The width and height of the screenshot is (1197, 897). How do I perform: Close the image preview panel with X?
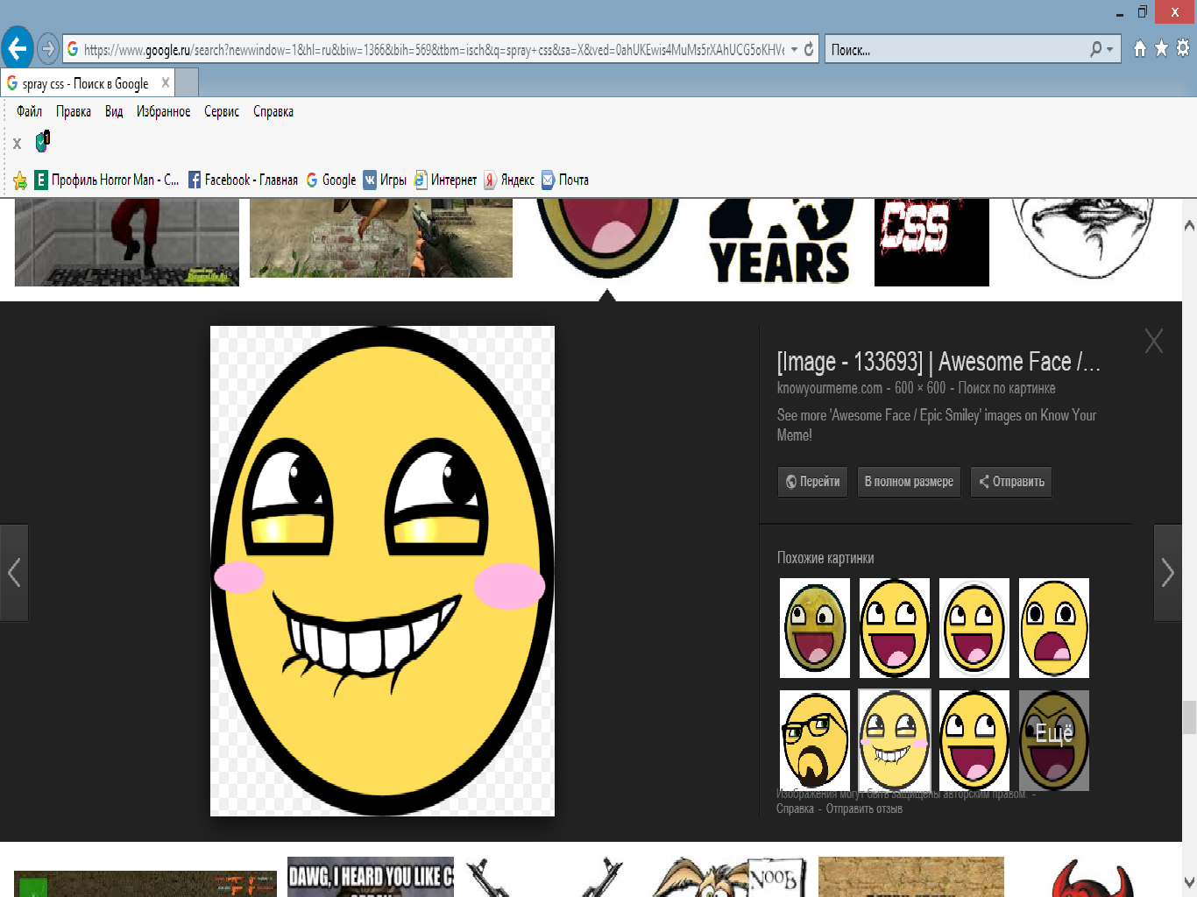pyautogui.click(x=1154, y=341)
